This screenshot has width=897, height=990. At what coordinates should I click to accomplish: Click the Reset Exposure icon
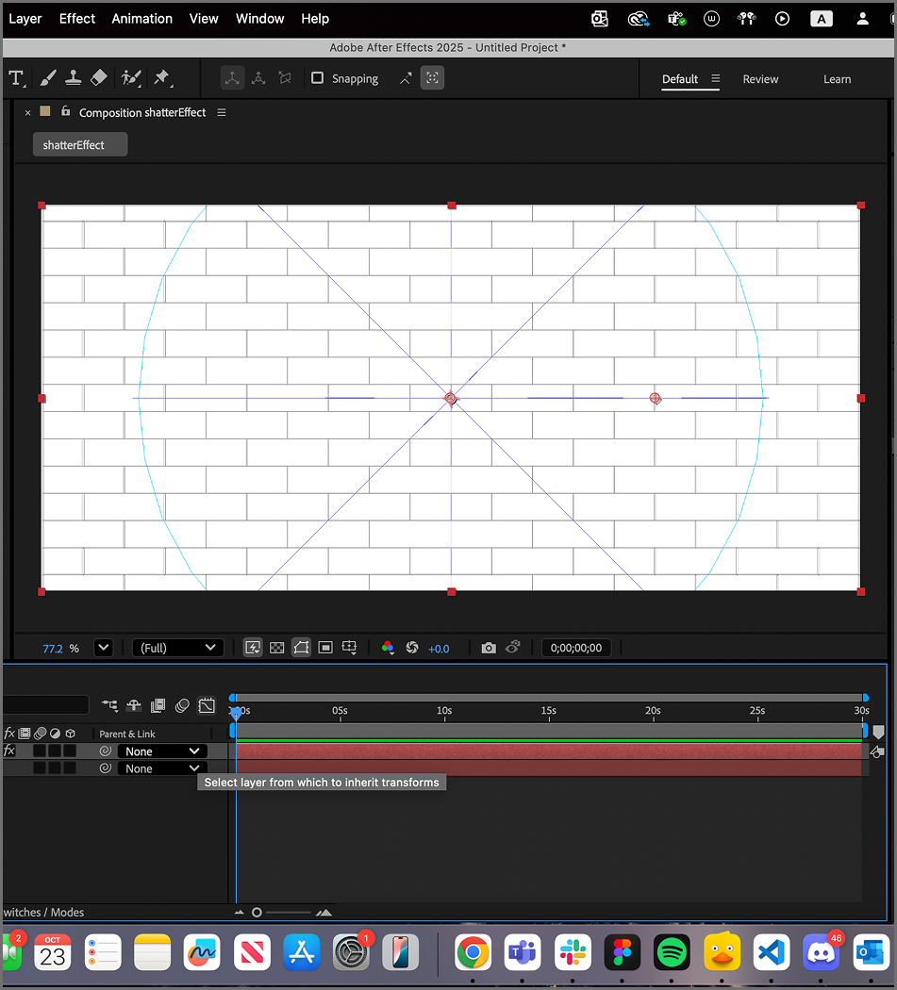pos(411,648)
